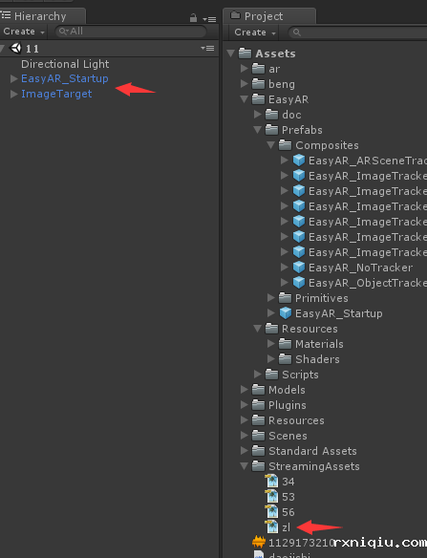
Task: Open the Hierarchy panel options menu icon
Action: click(x=209, y=19)
